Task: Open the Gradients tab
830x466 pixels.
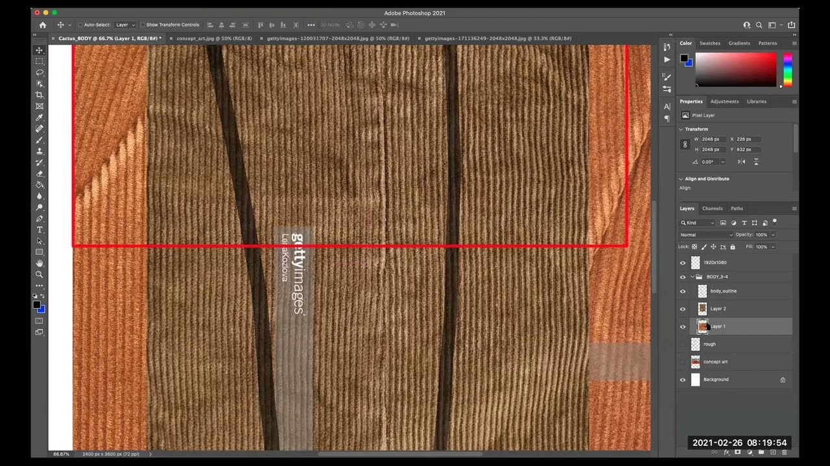Action: point(739,43)
